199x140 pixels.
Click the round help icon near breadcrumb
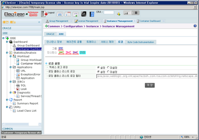195,26
